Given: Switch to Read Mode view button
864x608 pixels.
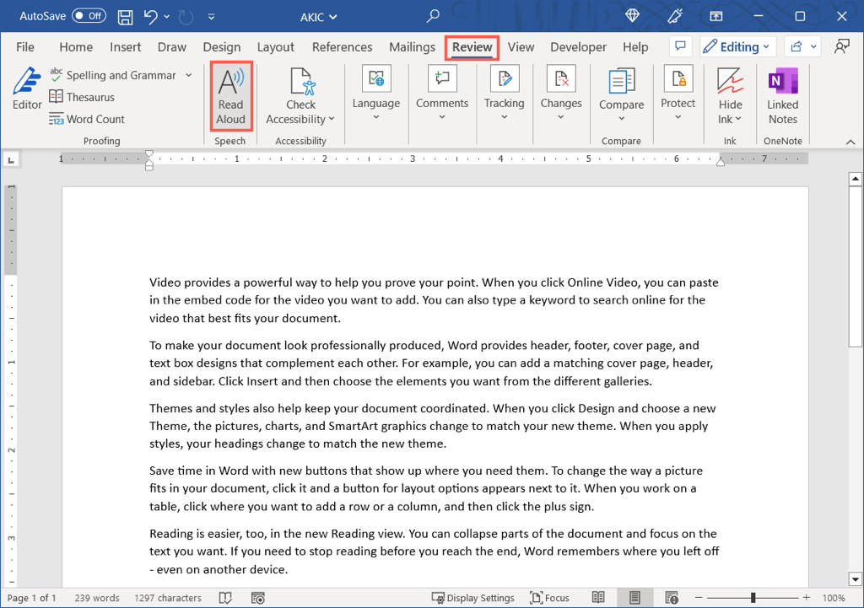Looking at the screenshot, I should (597, 598).
